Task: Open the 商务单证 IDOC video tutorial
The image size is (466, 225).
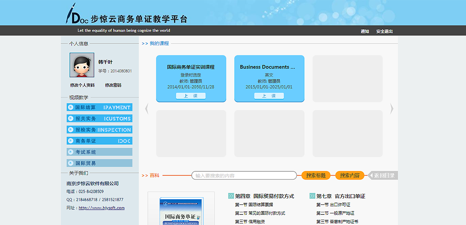Action: 99,141
